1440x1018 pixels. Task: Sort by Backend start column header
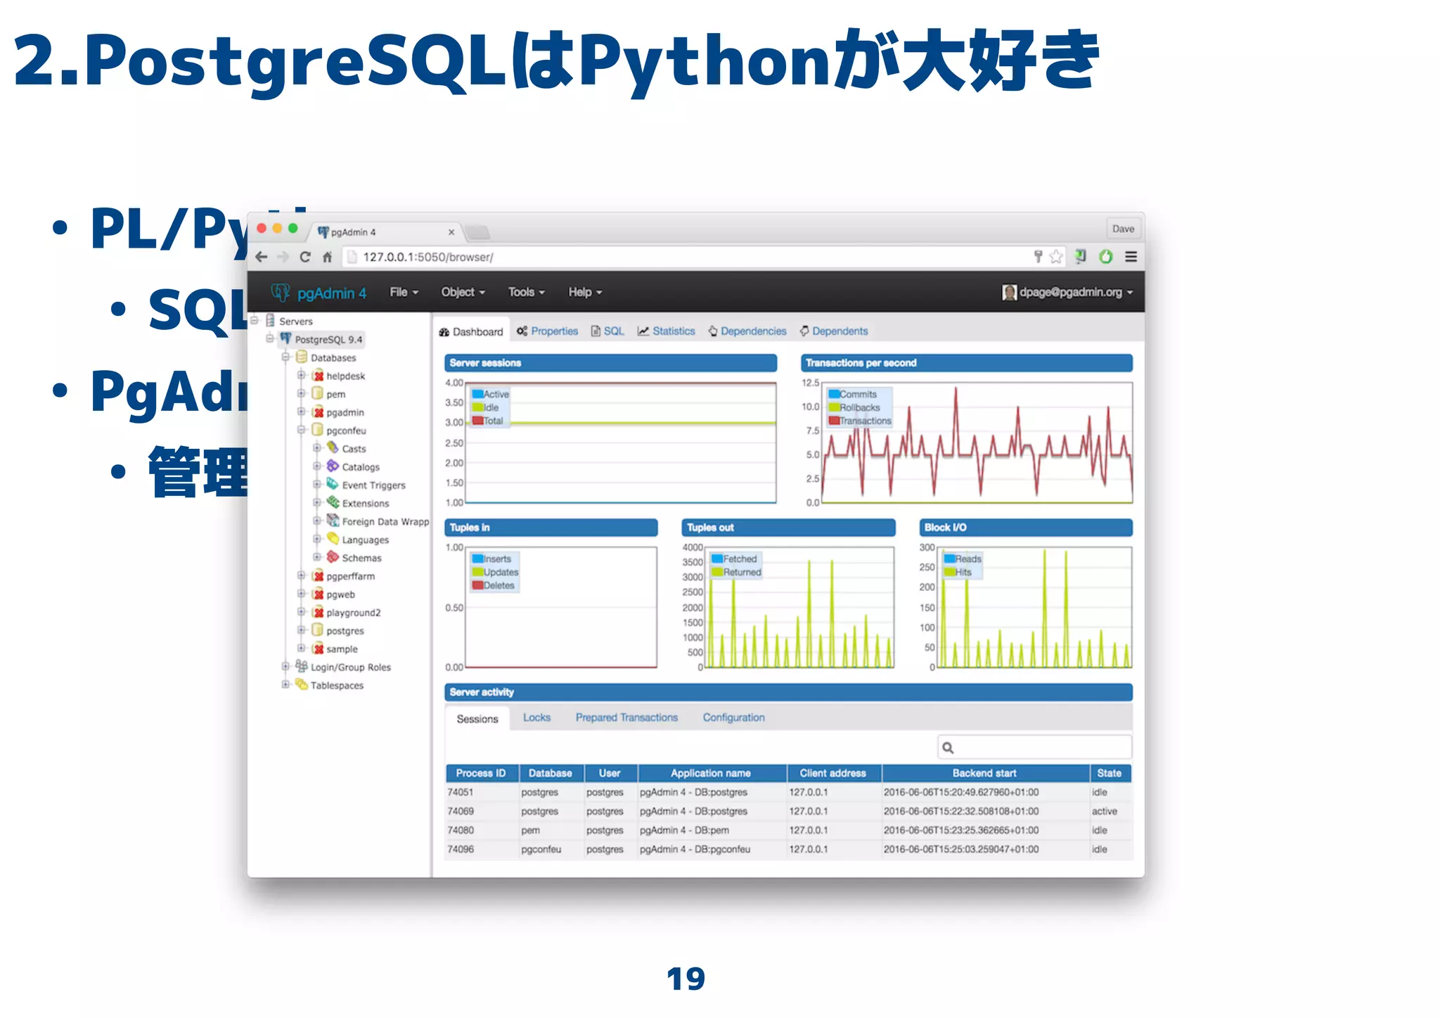(984, 773)
